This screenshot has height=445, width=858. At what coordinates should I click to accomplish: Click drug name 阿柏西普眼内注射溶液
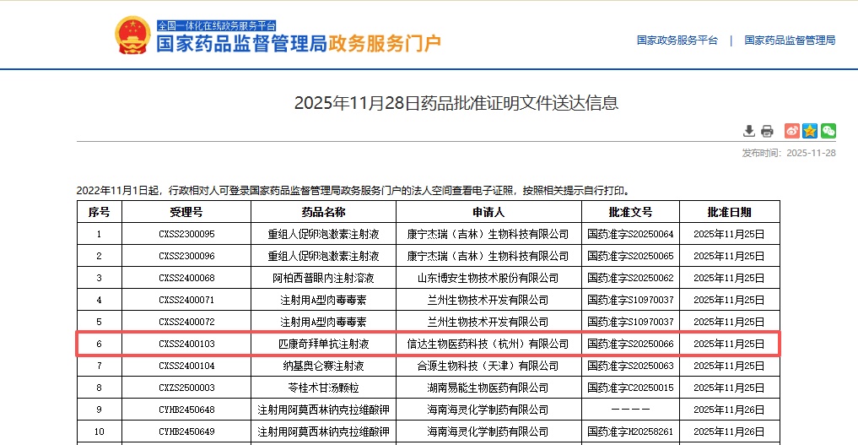[x=323, y=278]
